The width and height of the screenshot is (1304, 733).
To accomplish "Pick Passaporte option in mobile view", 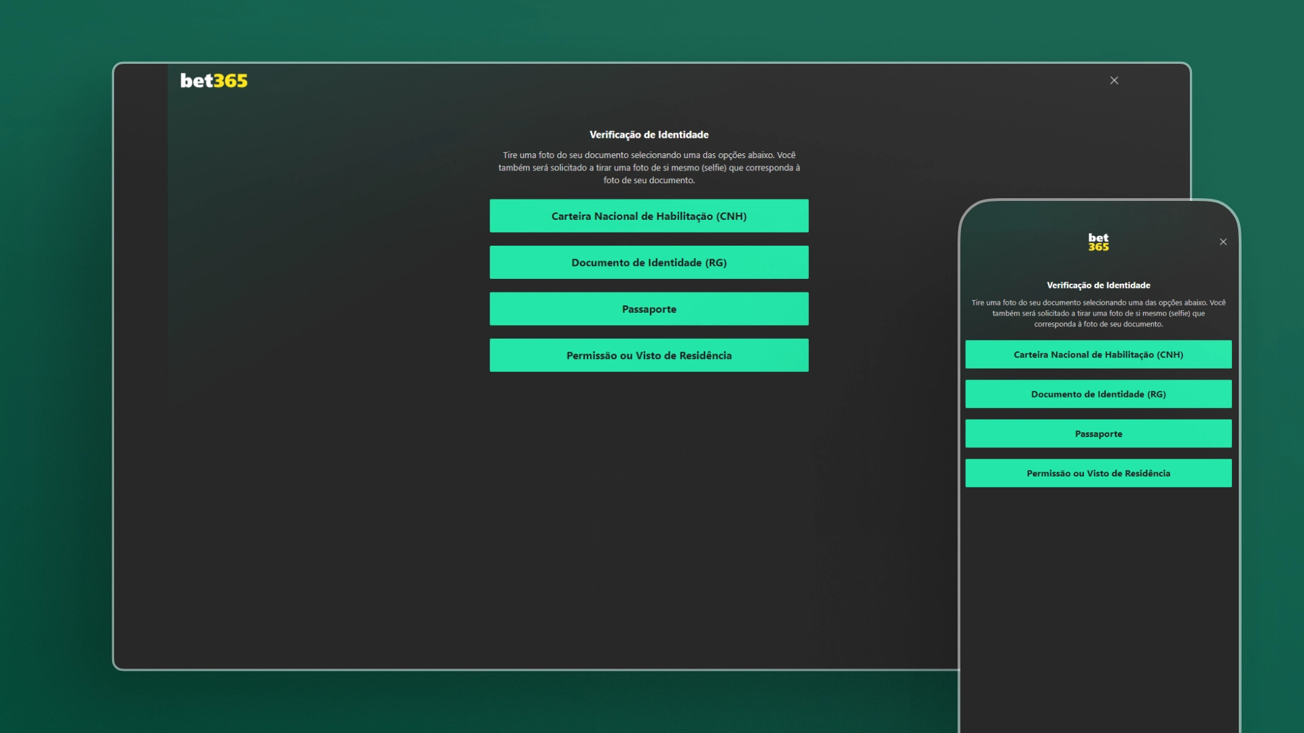I will point(1098,434).
